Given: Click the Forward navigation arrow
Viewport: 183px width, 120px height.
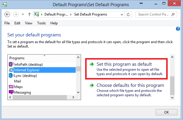Looking at the screenshot, I should [16, 14].
